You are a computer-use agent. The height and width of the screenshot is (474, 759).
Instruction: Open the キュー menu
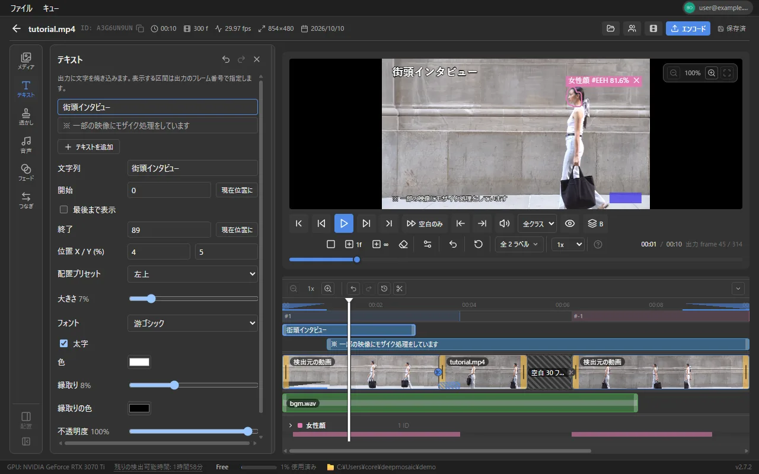click(x=51, y=8)
